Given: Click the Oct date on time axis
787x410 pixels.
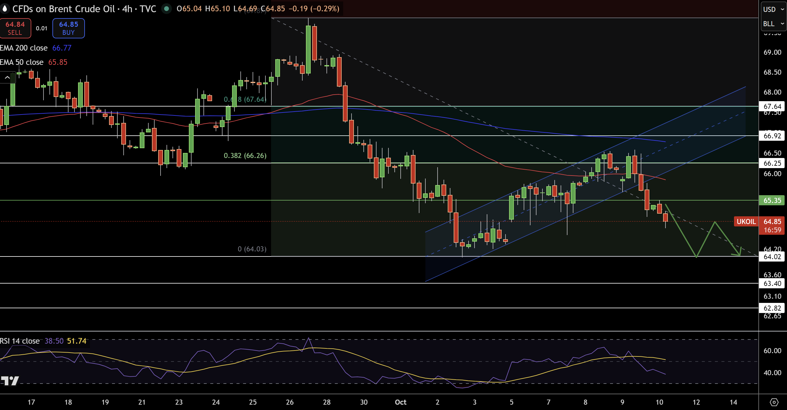Looking at the screenshot, I should 400,402.
